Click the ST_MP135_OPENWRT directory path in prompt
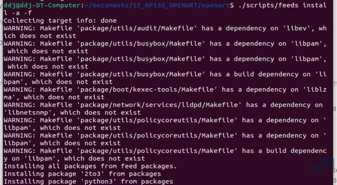The height and width of the screenshot is (185, 337). click(x=165, y=5)
